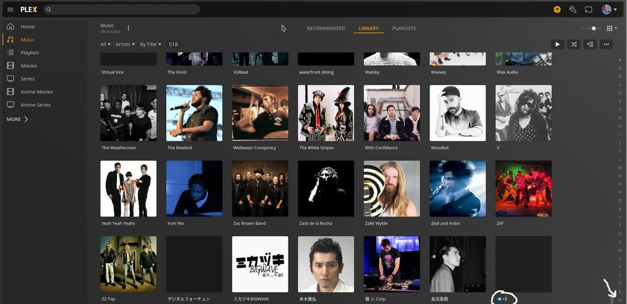Viewport: 627px width, 304px height.
Task: Open the user account avatar menu
Action: (x=609, y=10)
